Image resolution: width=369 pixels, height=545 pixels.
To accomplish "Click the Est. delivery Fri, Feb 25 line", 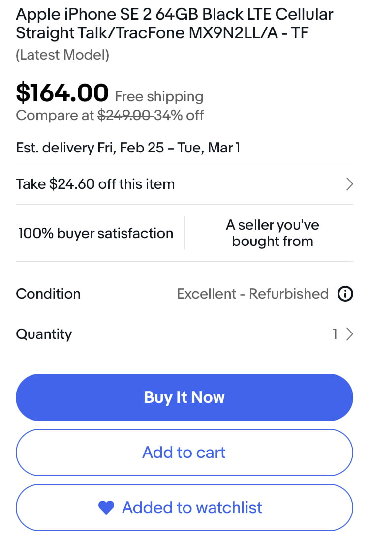I will coord(128,148).
